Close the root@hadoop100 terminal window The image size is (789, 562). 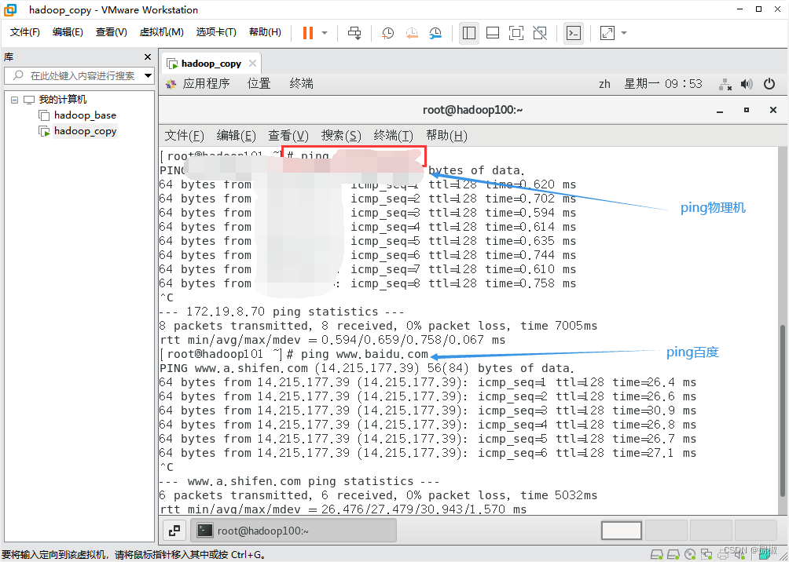[x=773, y=110]
